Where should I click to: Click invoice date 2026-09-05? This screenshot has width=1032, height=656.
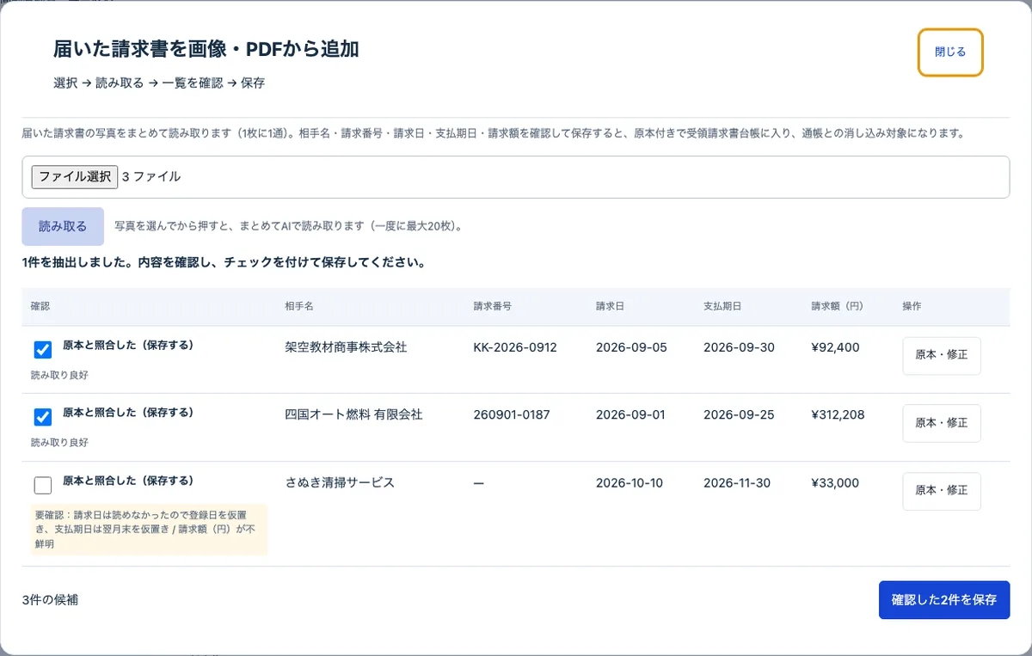coord(630,347)
